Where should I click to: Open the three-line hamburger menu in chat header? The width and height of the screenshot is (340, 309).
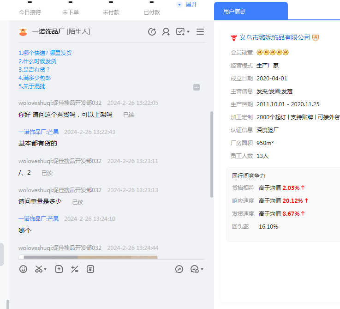point(200,32)
